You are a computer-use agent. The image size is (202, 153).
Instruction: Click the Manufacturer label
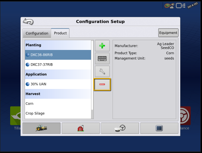coord(126,46)
